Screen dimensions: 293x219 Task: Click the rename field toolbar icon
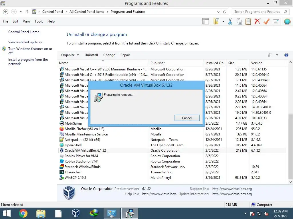click(x=276, y=21)
